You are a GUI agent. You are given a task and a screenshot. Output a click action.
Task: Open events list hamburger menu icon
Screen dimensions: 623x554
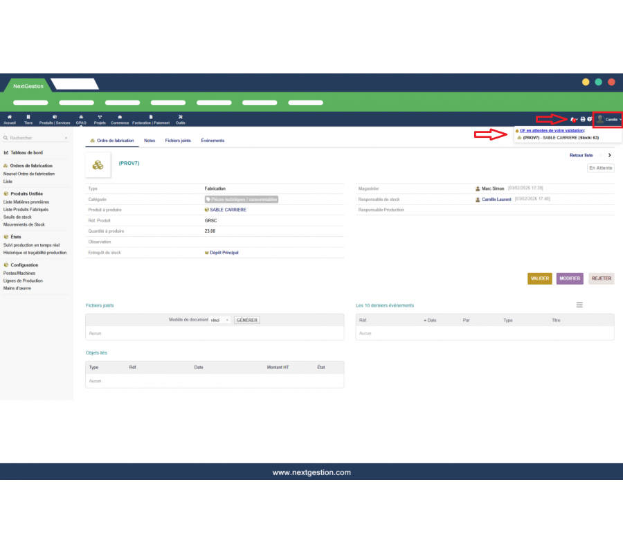579,305
